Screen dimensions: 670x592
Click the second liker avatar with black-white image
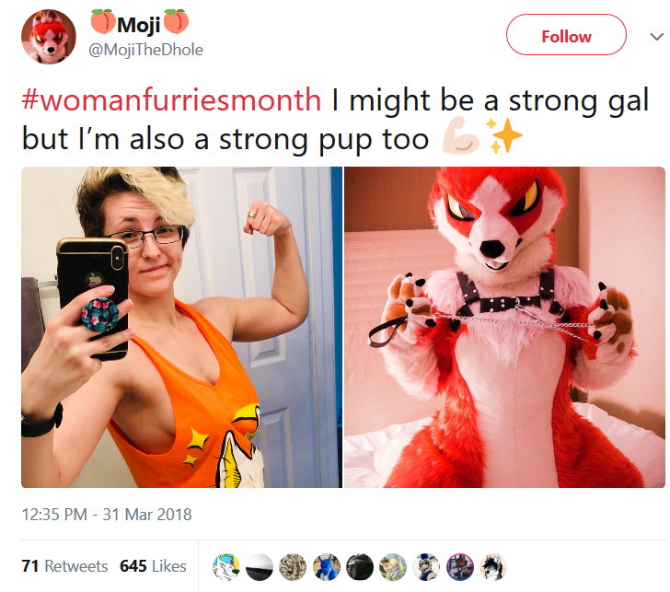click(x=260, y=567)
